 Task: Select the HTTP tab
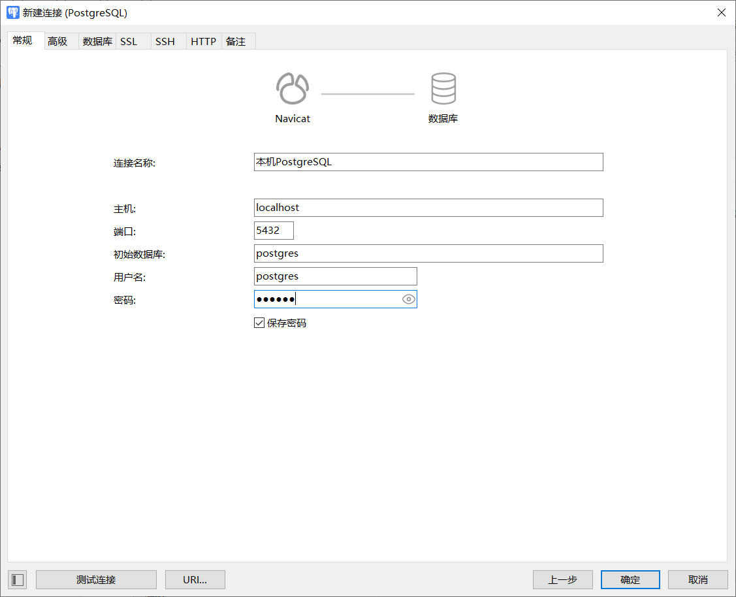coord(203,41)
